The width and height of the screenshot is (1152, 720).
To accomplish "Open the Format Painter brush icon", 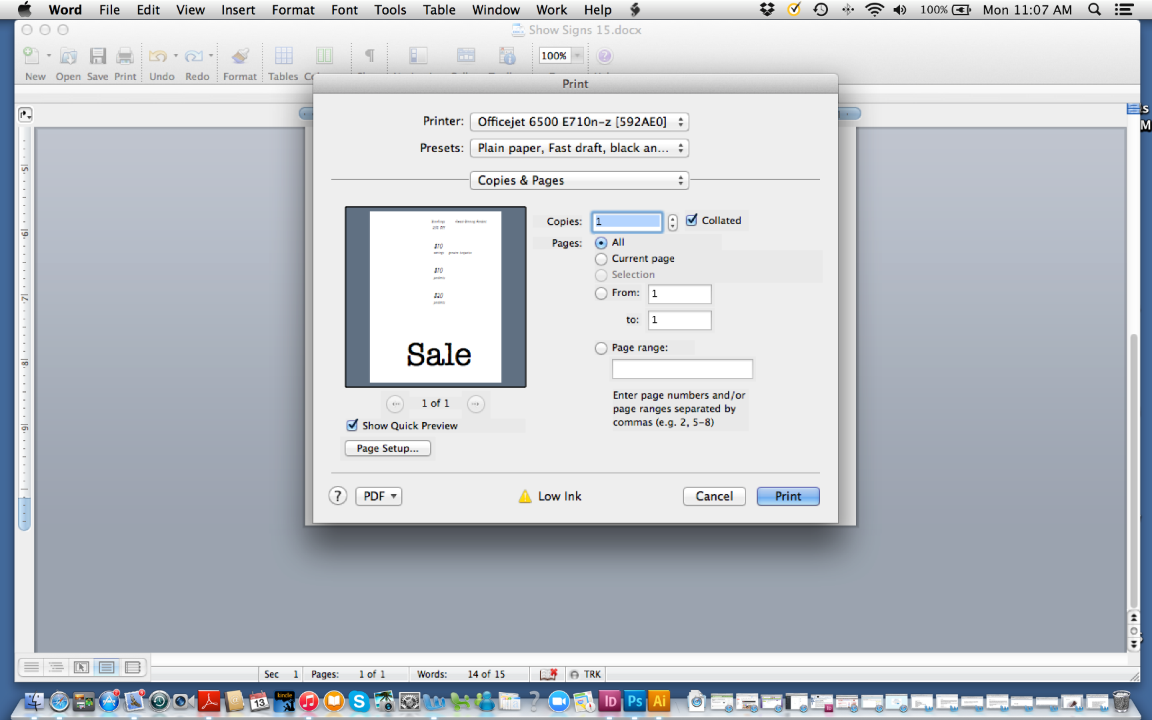I will point(239,56).
